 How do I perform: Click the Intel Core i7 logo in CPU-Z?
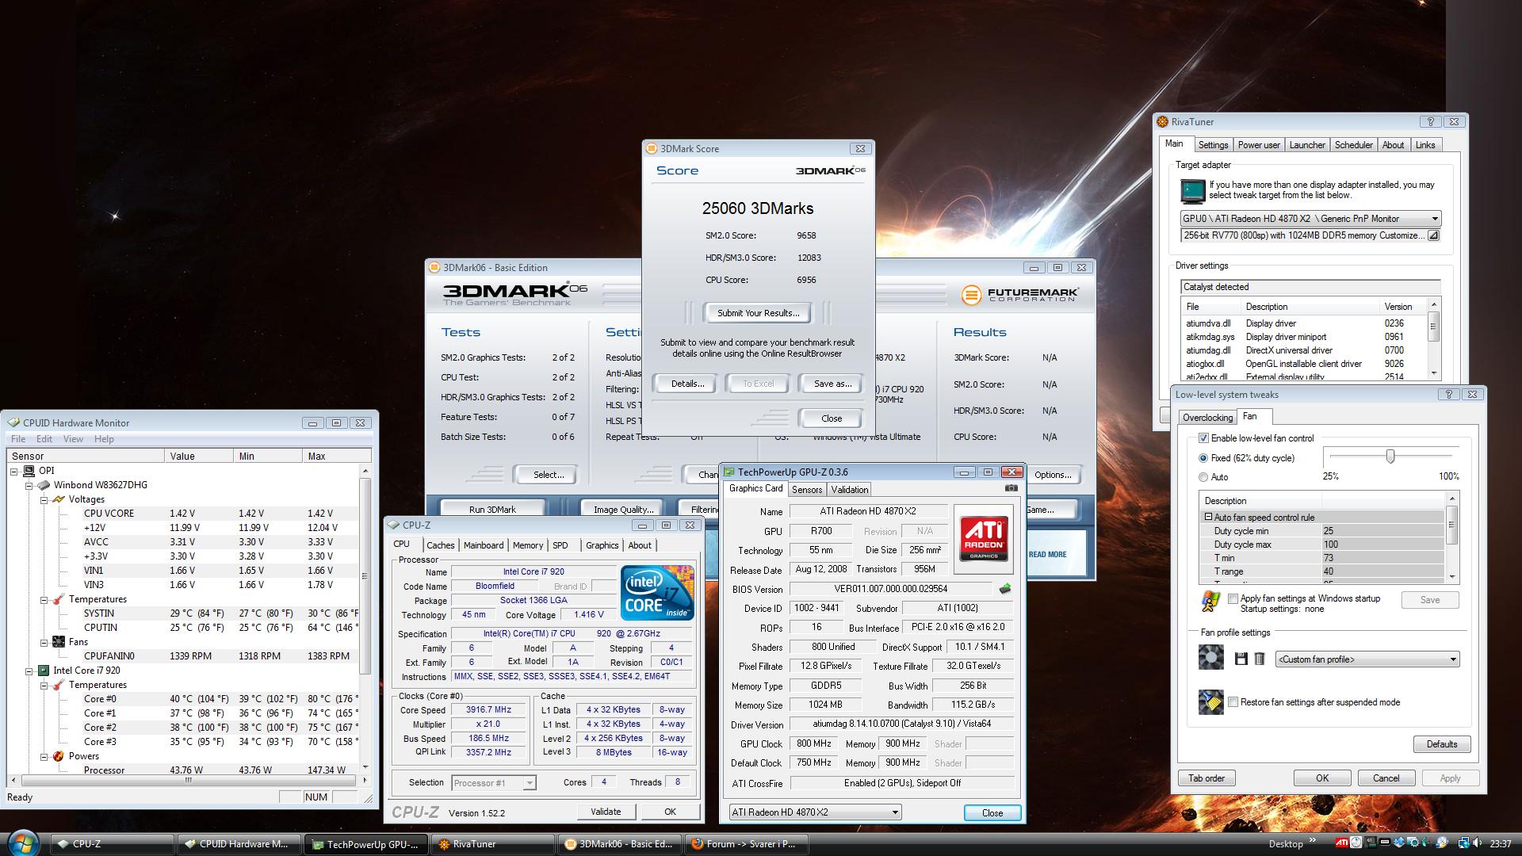pyautogui.click(x=657, y=593)
